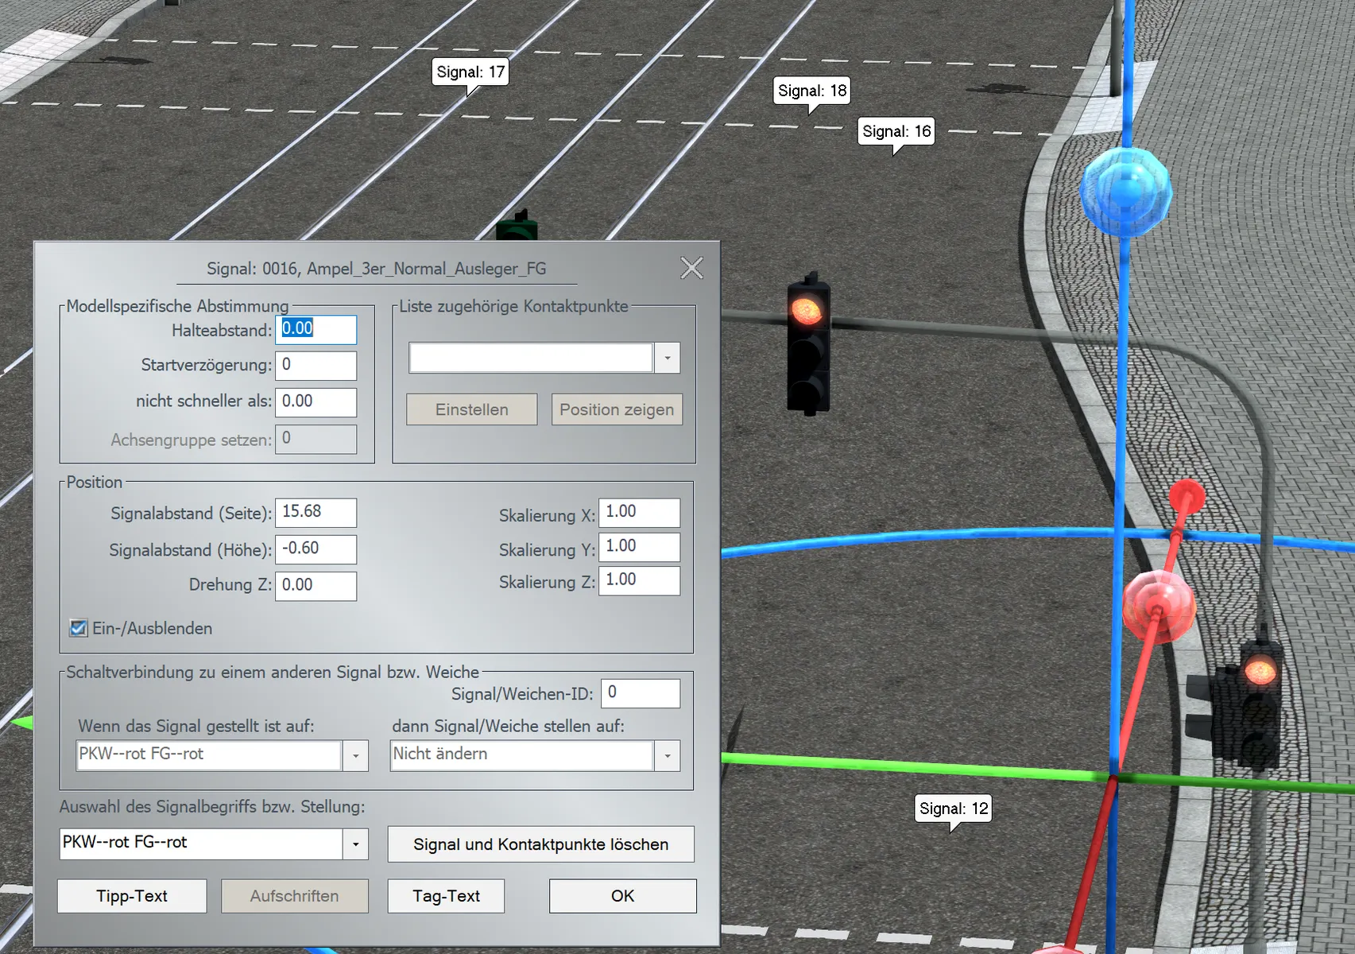The image size is (1355, 954).
Task: Click the Tag-Text button
Action: [x=446, y=896]
